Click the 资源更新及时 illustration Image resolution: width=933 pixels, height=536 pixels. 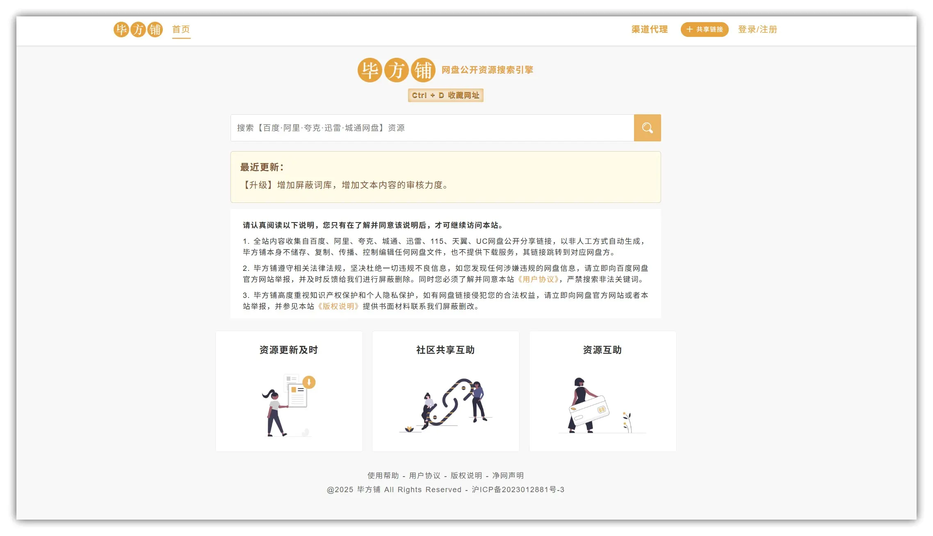coord(289,405)
